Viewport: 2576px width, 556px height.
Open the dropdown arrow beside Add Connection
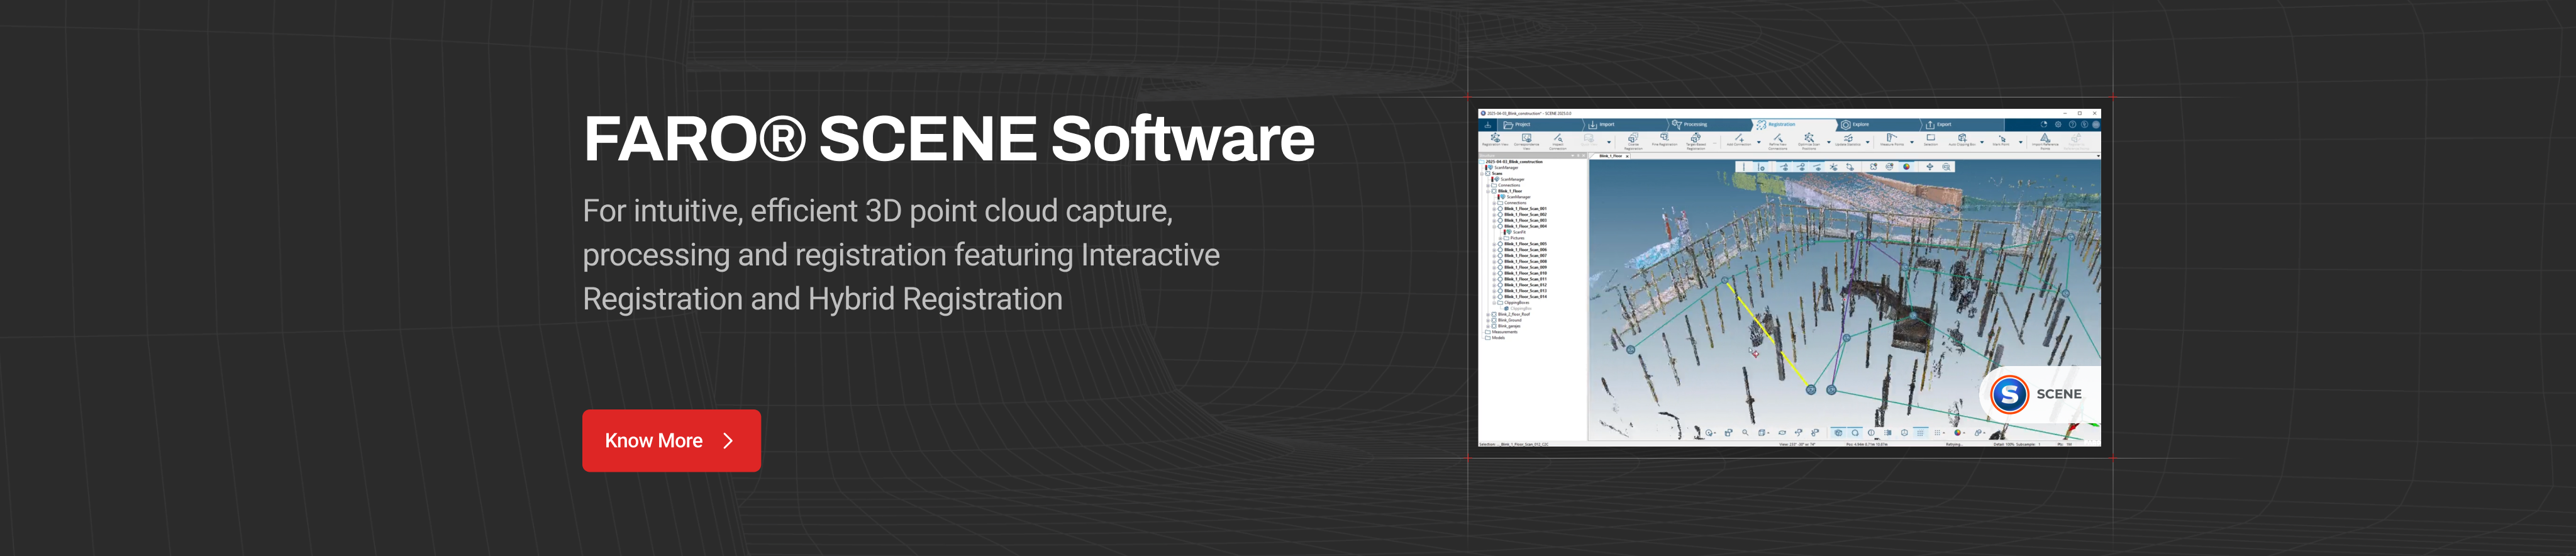(1759, 143)
